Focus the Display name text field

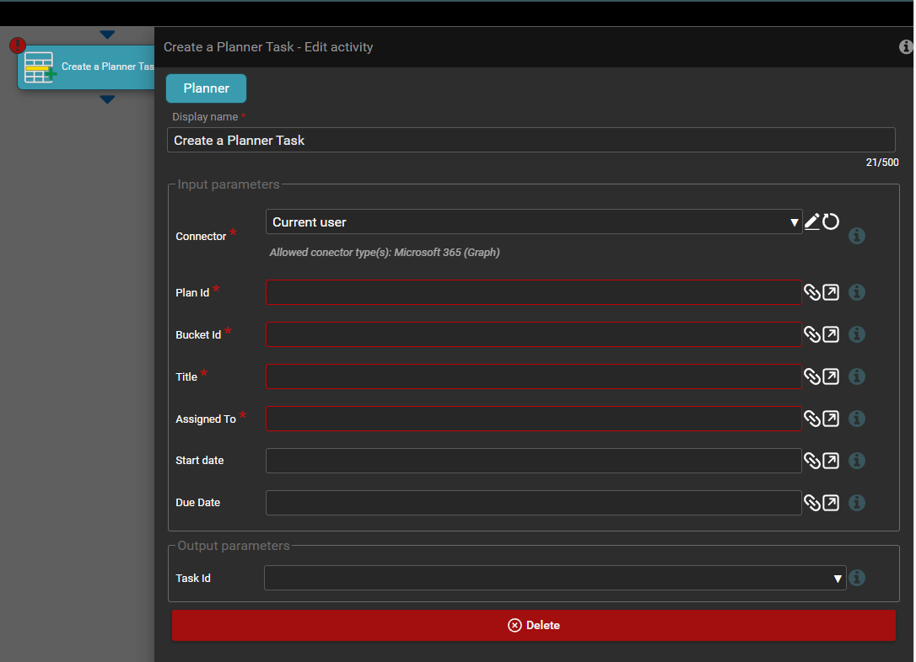[531, 141]
